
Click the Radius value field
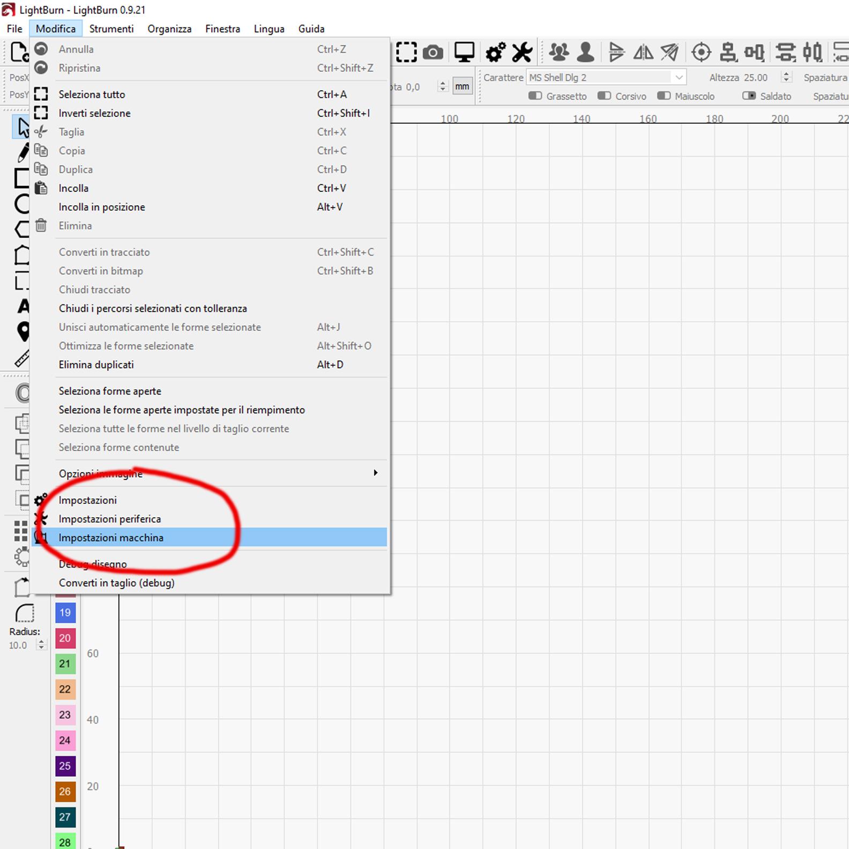pos(21,645)
